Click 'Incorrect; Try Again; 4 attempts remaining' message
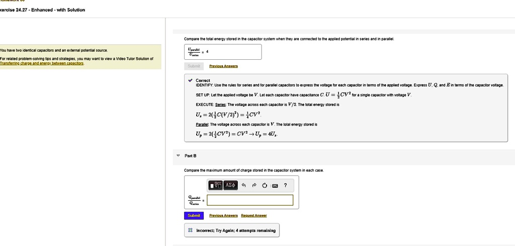Screen dimensions: 515x246 point(236,230)
